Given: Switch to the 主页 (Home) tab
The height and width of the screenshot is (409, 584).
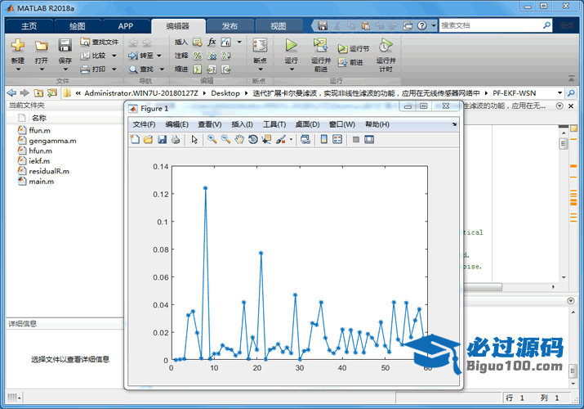Looking at the screenshot, I should pyautogui.click(x=29, y=26).
